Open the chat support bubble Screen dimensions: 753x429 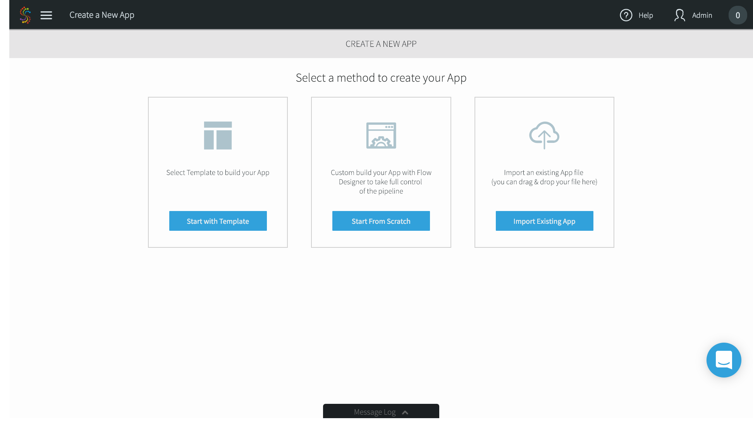[724, 360]
